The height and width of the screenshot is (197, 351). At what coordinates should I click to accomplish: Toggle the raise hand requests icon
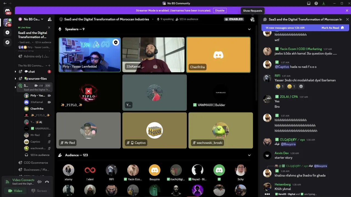252,19
